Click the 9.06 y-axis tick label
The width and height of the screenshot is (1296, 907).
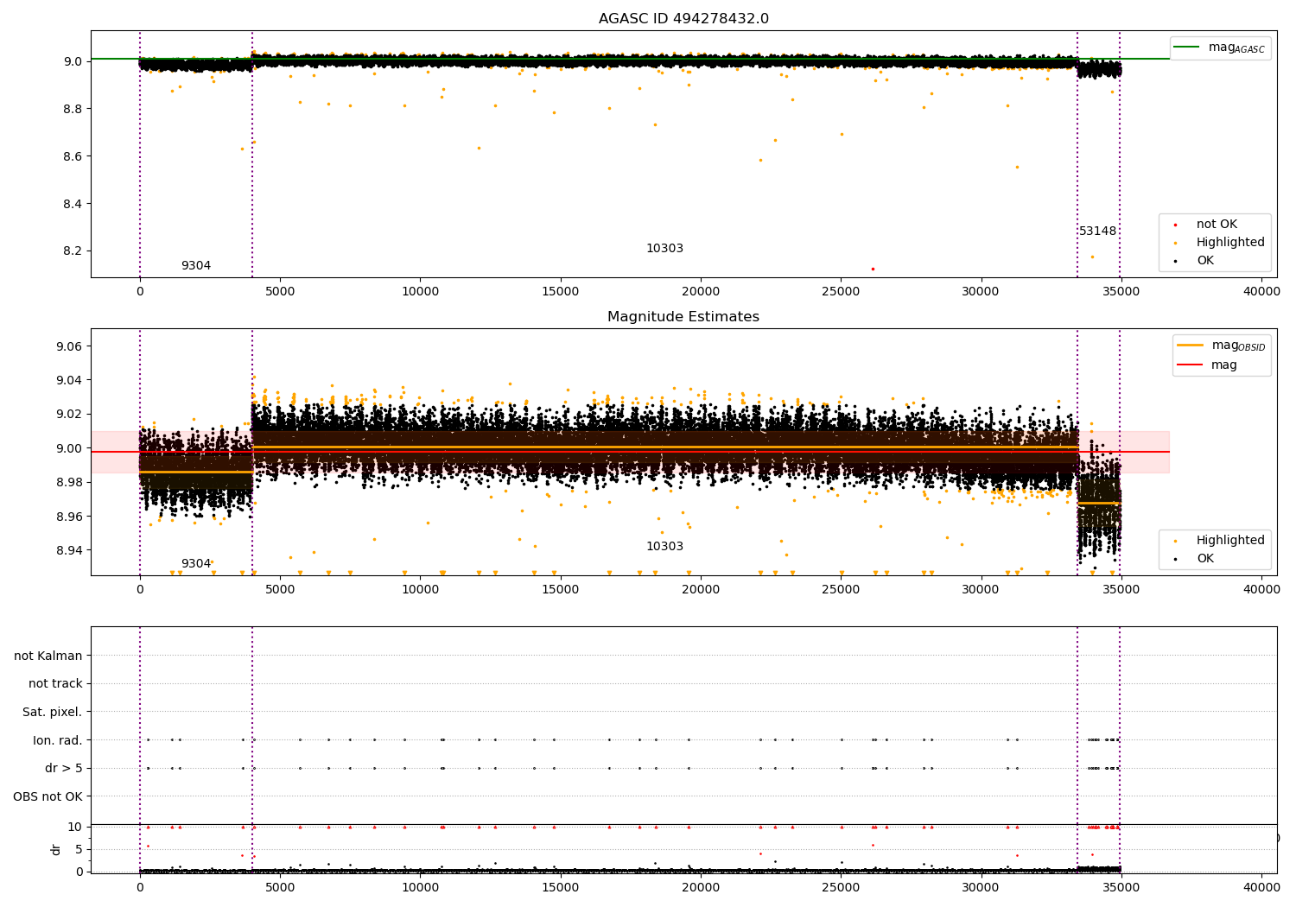tap(67, 346)
